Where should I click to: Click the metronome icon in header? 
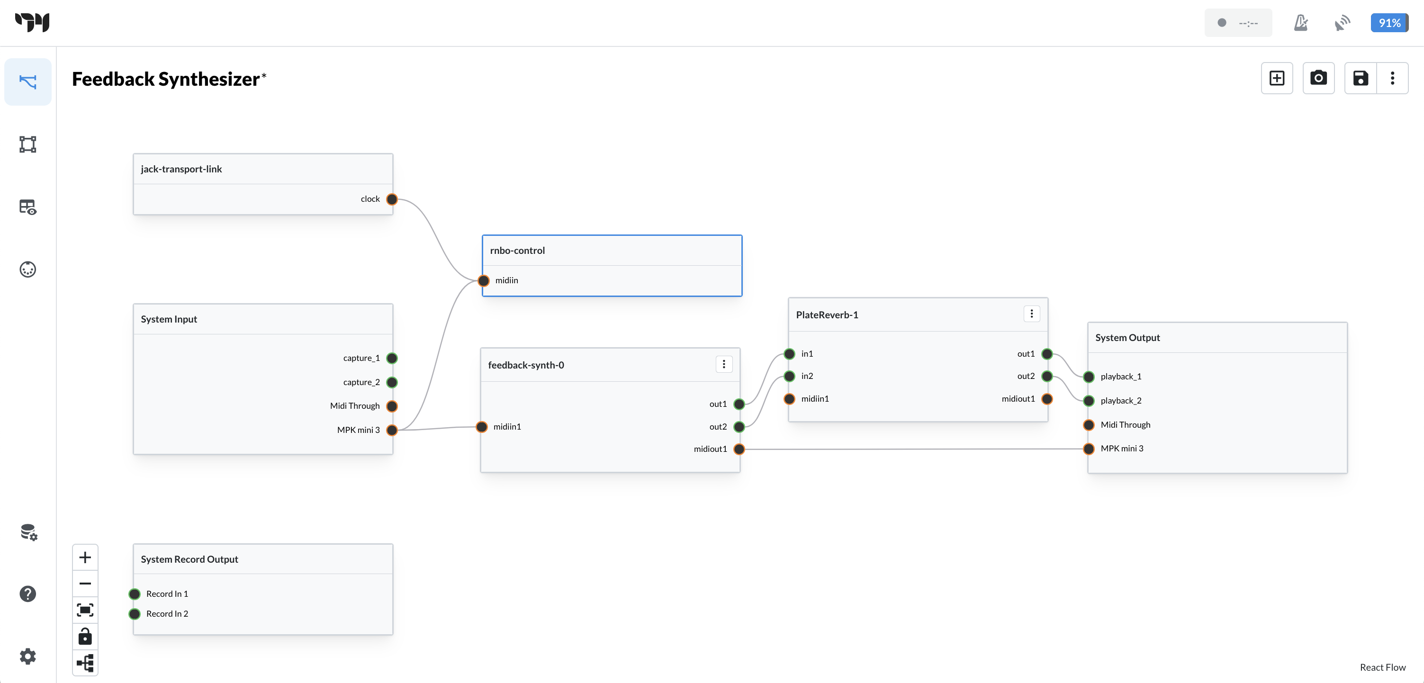(x=1301, y=23)
